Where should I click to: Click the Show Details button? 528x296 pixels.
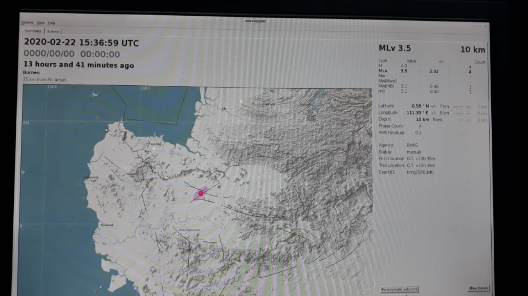pyautogui.click(x=478, y=288)
